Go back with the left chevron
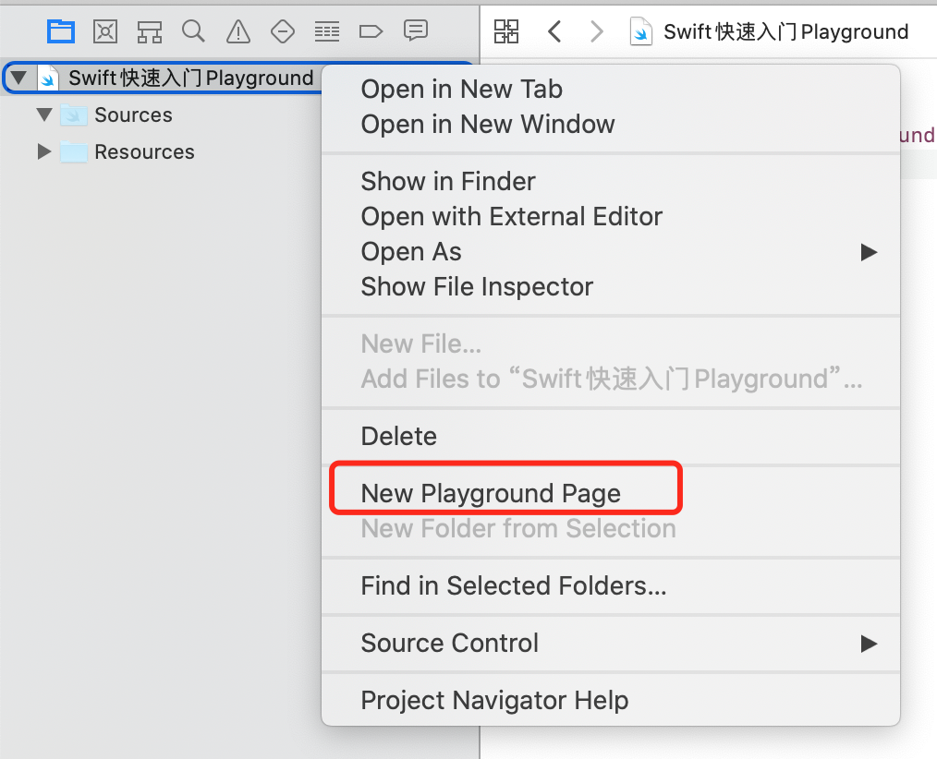The image size is (937, 759). tap(554, 31)
